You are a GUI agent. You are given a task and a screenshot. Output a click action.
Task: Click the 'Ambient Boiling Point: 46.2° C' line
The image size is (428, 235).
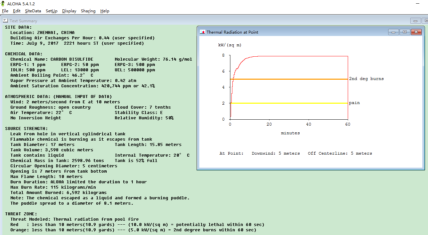click(52, 75)
